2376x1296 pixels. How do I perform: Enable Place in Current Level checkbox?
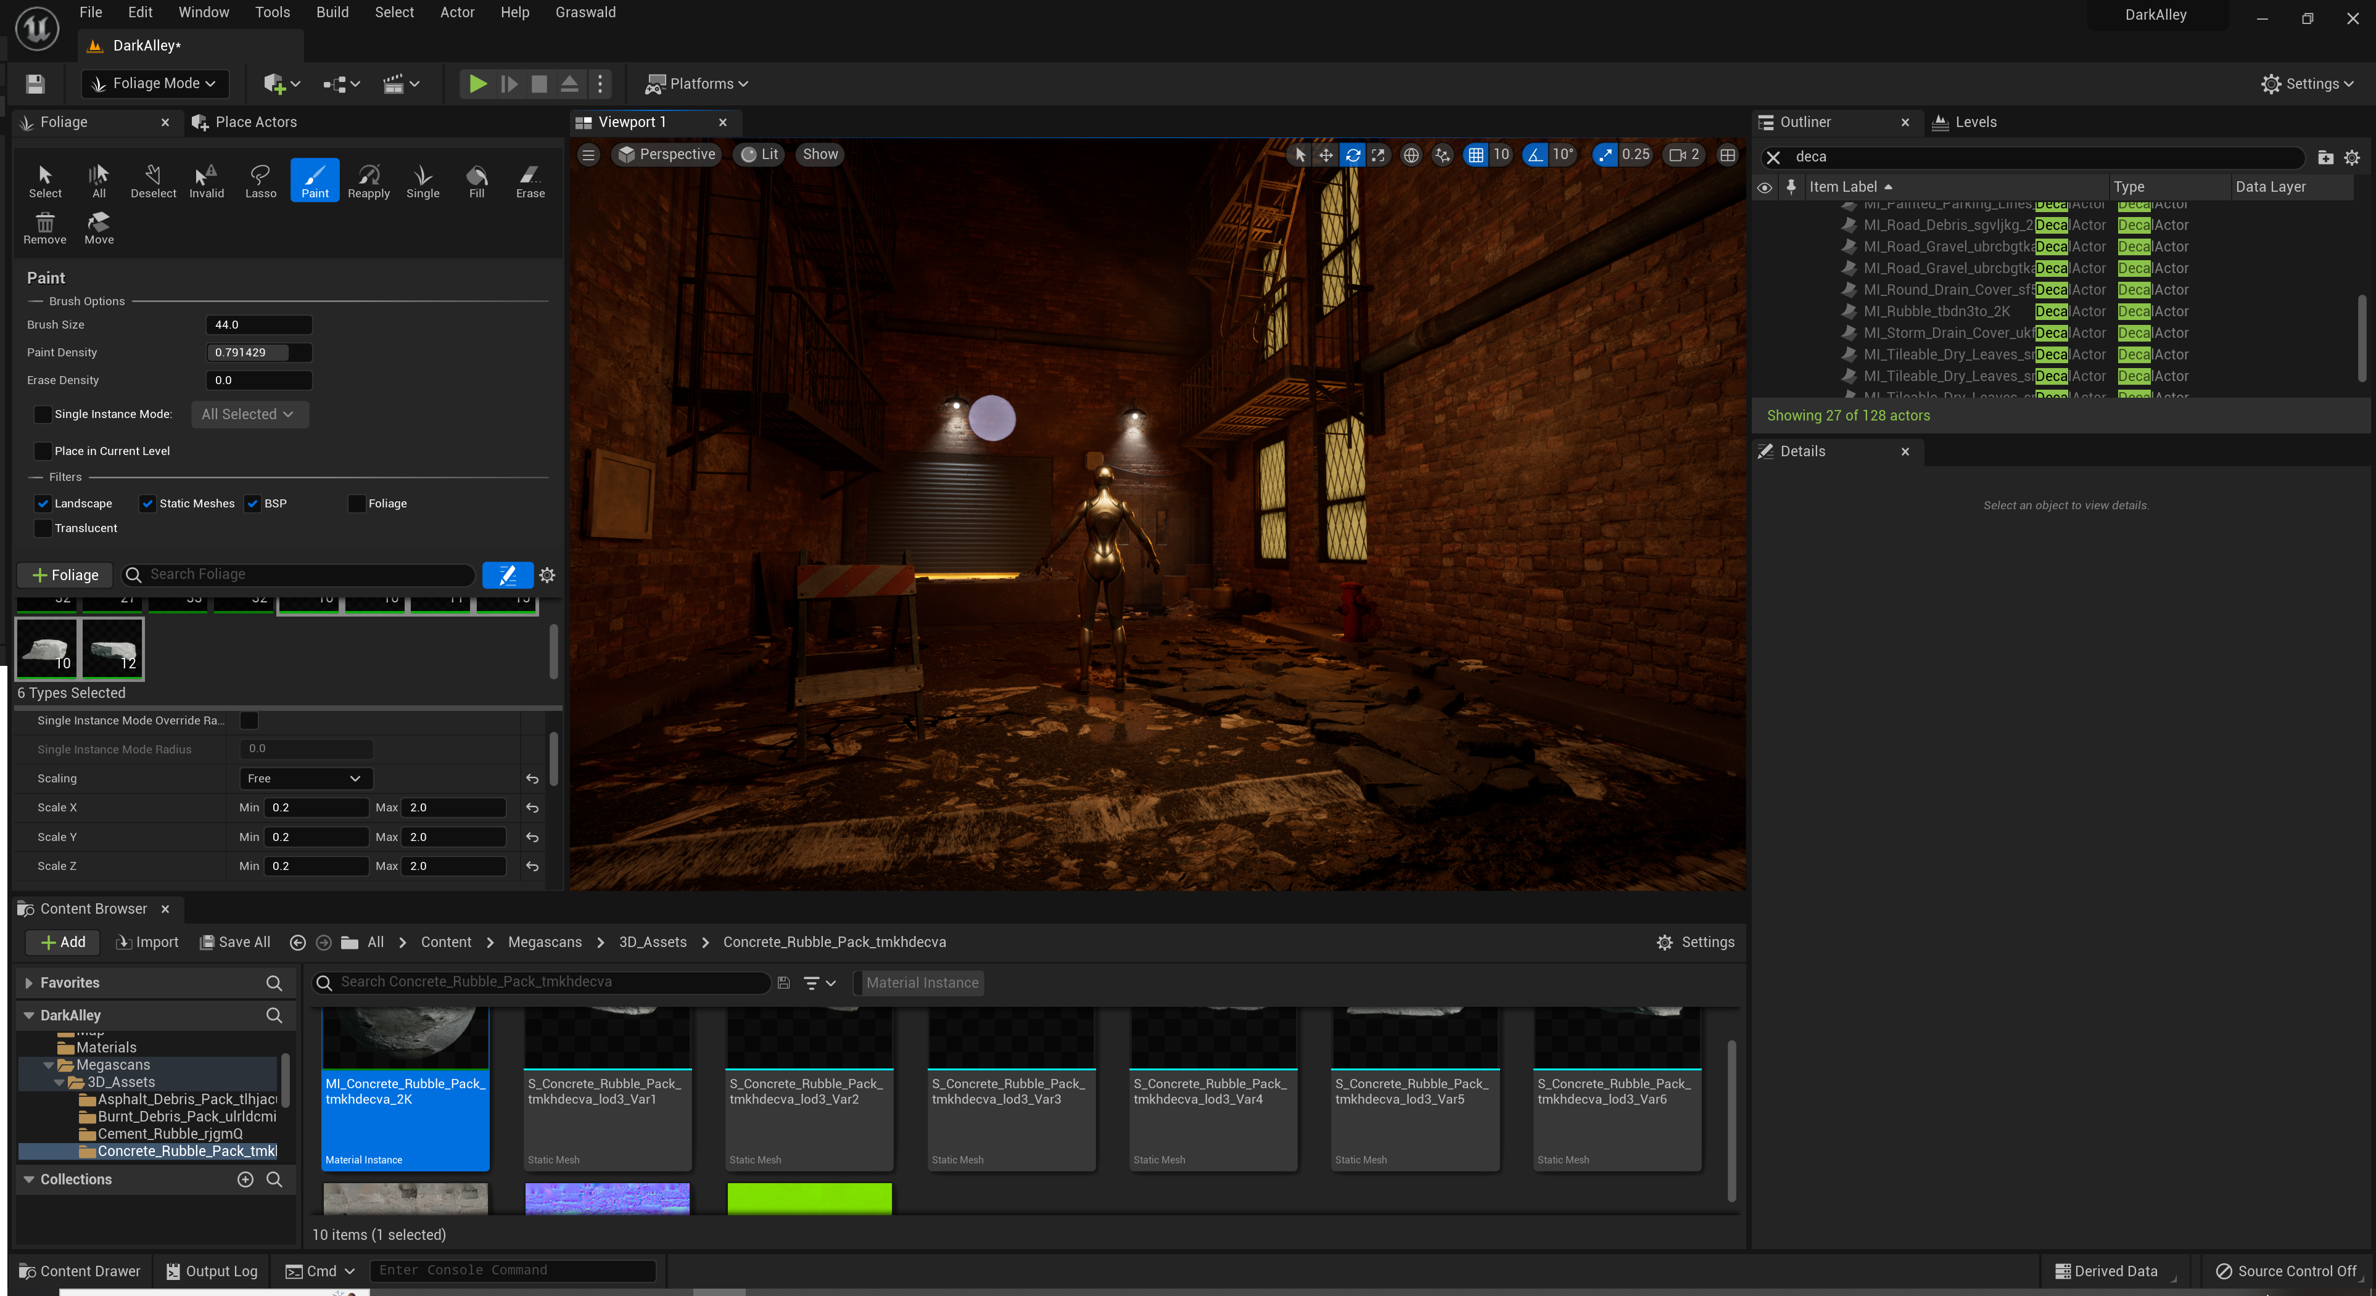point(43,451)
